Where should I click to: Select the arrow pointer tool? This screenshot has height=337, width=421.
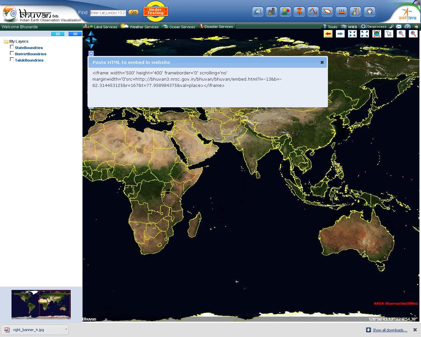coord(389,34)
